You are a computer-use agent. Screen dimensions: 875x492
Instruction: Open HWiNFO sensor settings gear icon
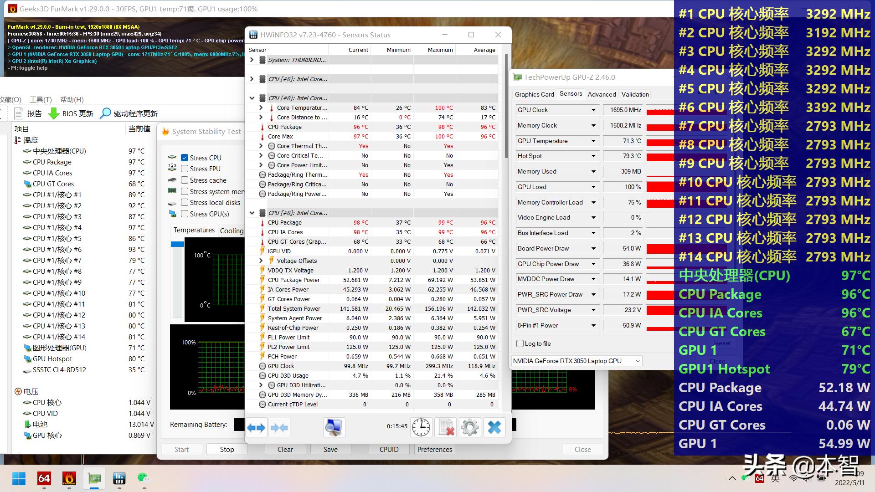click(x=470, y=427)
